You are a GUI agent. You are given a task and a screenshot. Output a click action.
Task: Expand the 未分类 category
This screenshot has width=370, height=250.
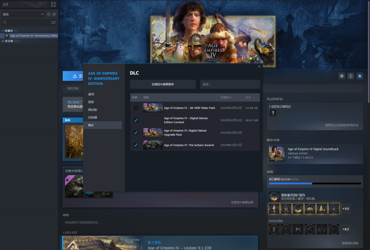point(3,41)
